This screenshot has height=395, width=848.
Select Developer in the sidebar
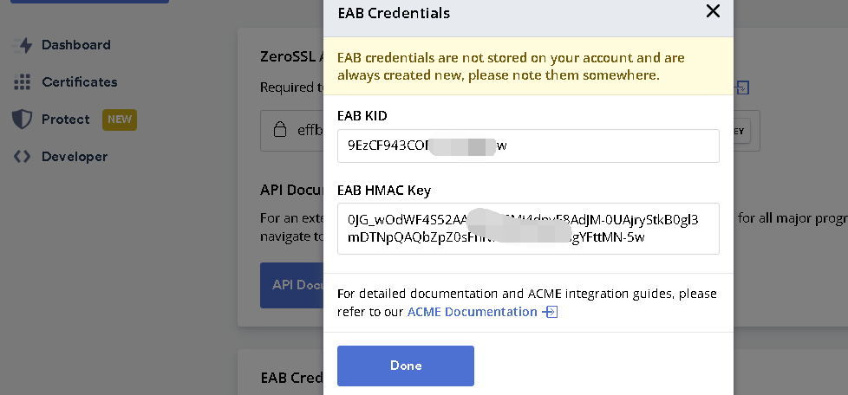[75, 157]
